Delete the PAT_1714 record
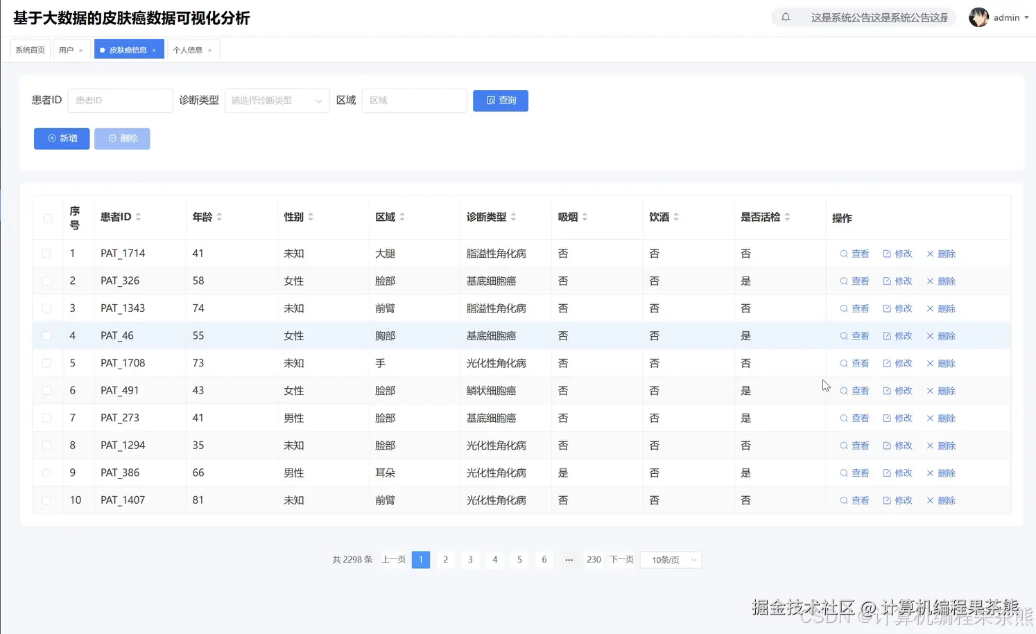The height and width of the screenshot is (634, 1036). point(941,254)
